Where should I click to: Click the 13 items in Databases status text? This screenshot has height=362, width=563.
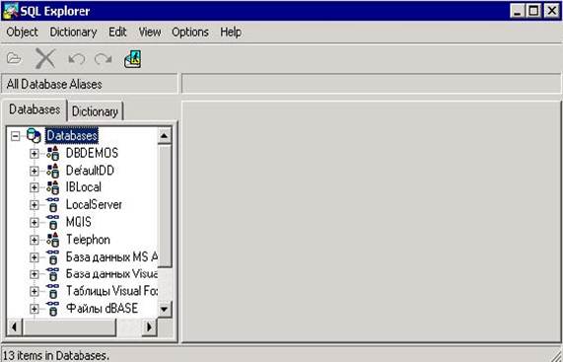(x=55, y=355)
